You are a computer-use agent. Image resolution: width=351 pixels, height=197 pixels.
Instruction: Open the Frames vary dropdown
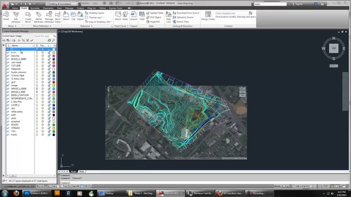pyautogui.click(x=95, y=18)
